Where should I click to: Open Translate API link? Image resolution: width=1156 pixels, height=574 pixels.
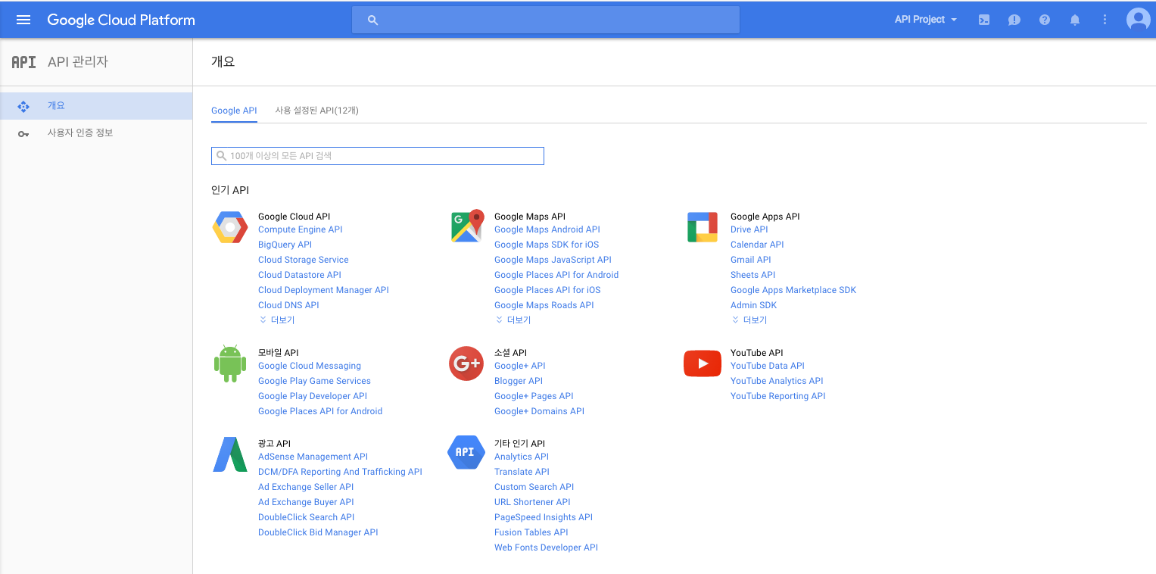point(522,472)
